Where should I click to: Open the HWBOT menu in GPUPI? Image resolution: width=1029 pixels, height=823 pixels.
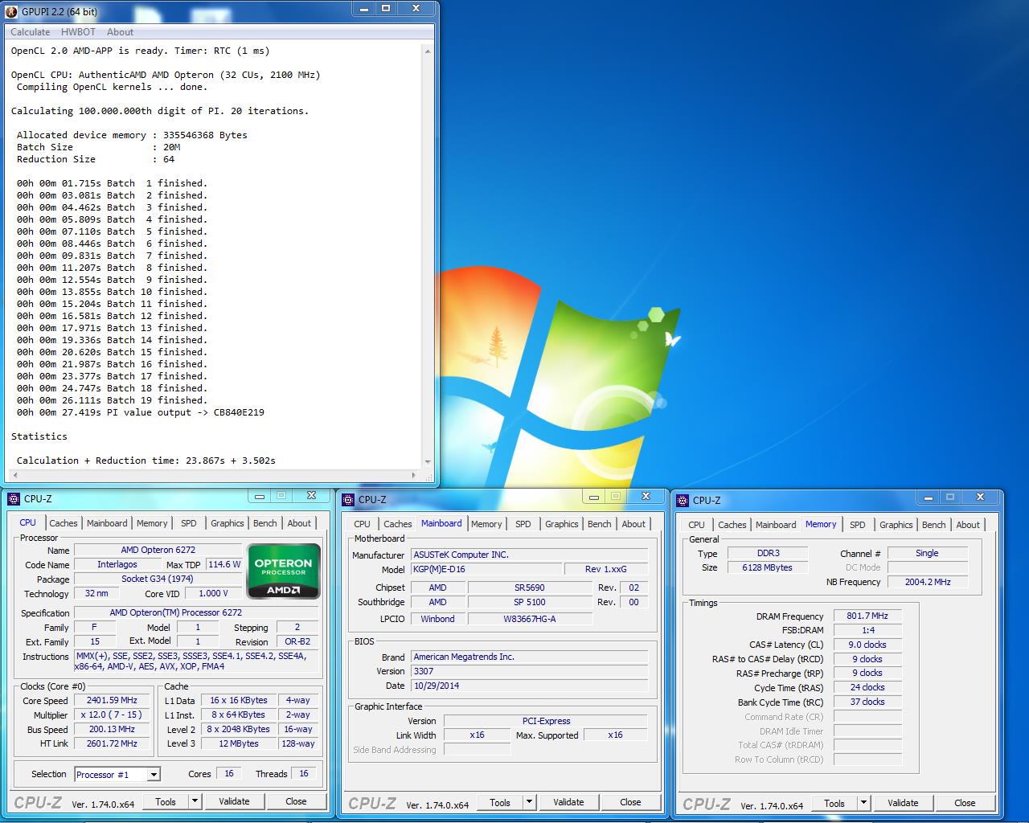point(78,32)
